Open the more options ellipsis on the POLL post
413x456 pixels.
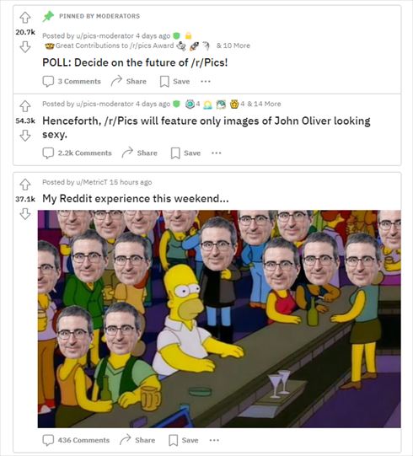click(x=206, y=82)
